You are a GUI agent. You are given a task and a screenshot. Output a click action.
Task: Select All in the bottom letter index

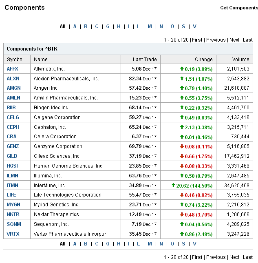62,244
